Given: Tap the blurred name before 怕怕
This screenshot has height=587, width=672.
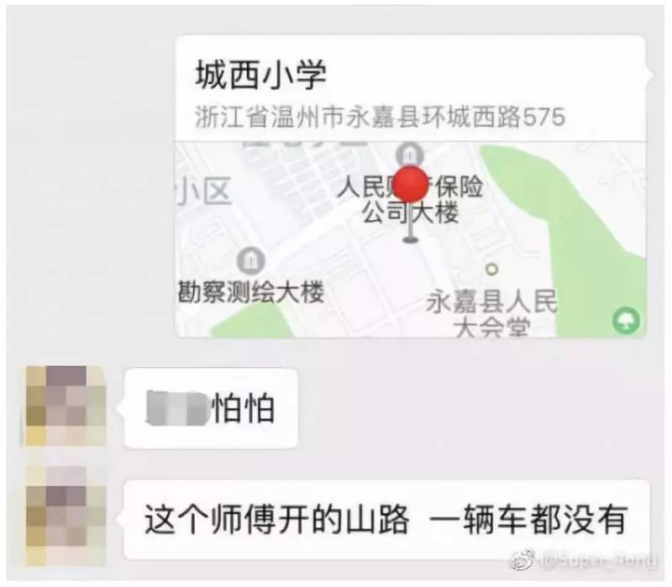Looking at the screenshot, I should pos(177,407).
